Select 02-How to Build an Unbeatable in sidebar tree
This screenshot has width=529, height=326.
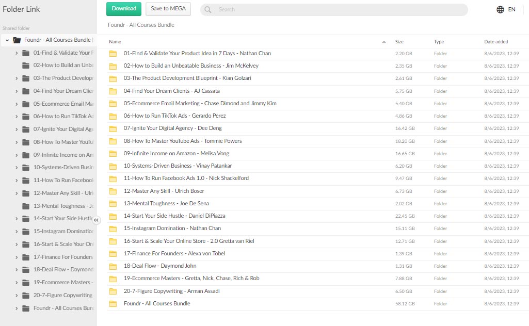point(63,66)
